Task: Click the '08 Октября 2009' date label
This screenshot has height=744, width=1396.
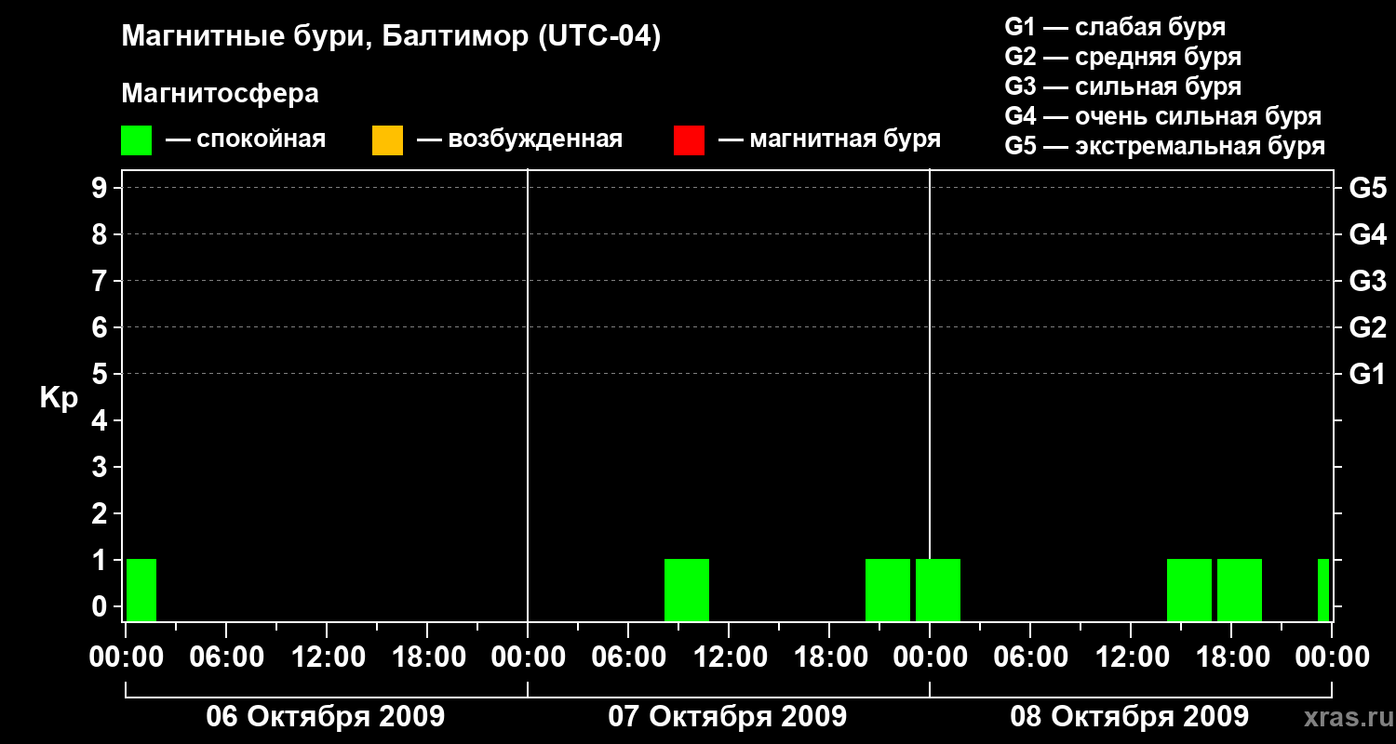Action: (x=1130, y=717)
